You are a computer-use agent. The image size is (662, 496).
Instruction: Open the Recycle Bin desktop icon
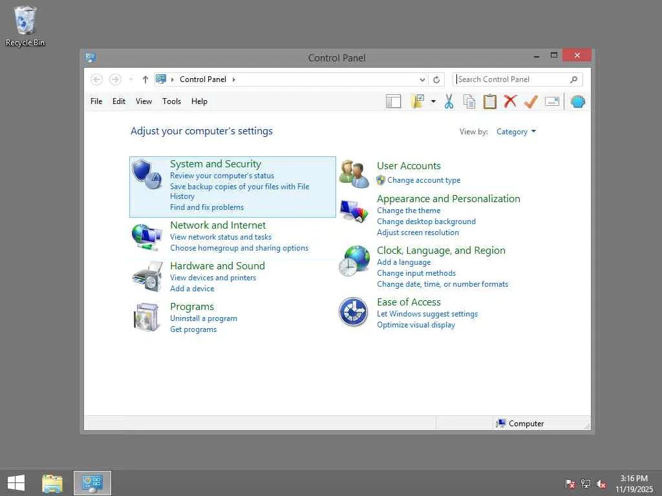[x=25, y=26]
